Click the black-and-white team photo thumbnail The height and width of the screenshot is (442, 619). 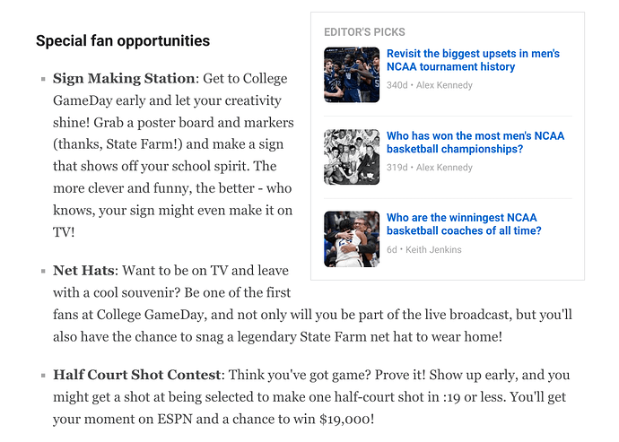[x=352, y=157]
